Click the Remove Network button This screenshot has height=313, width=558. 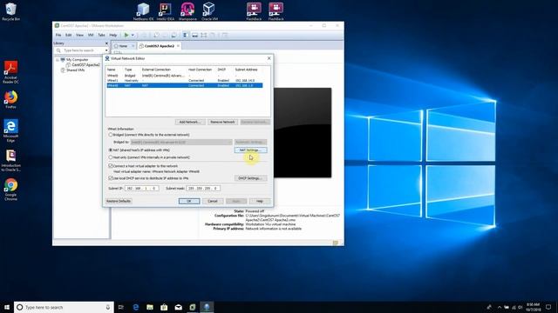(x=222, y=122)
